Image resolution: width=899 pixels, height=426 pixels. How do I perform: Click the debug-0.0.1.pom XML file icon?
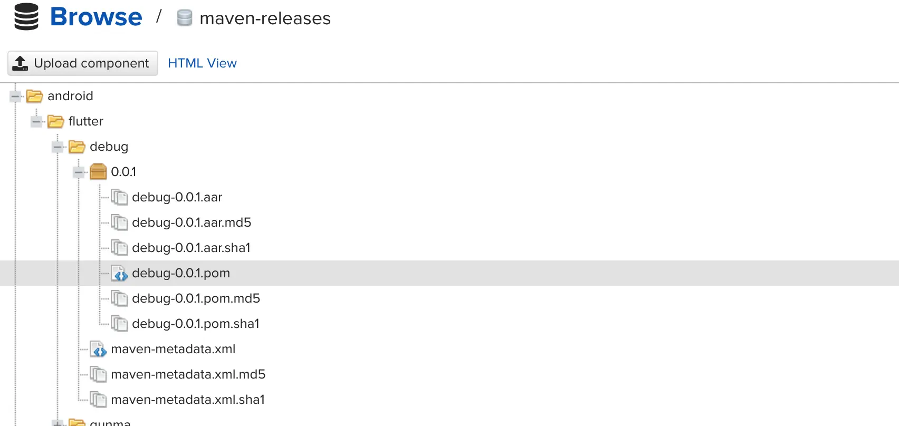click(x=119, y=273)
